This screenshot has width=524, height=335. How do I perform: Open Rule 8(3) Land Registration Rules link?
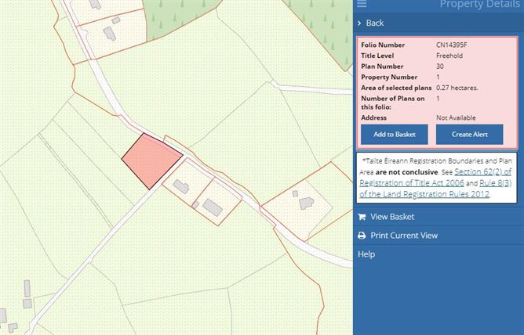pyautogui.click(x=435, y=189)
